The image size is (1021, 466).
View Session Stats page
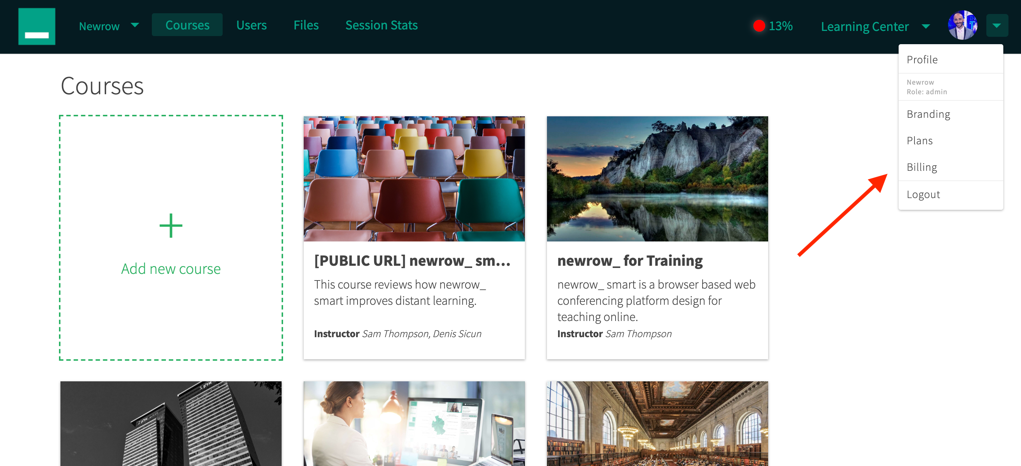pos(381,25)
